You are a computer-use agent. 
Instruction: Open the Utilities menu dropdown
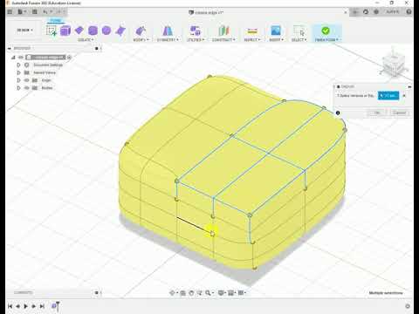click(196, 39)
